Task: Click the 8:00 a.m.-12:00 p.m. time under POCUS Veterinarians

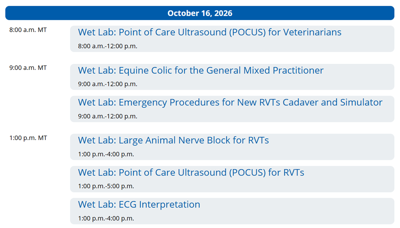Action: click(x=107, y=46)
